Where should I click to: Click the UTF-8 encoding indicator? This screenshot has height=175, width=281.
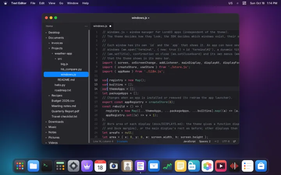point(226,141)
